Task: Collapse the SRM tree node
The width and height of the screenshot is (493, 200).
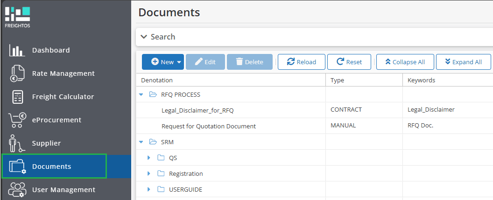Action: coord(141,142)
